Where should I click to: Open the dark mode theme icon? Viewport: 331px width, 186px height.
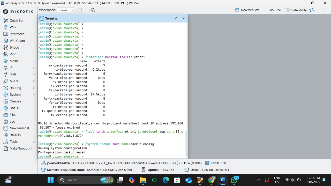(312, 10)
